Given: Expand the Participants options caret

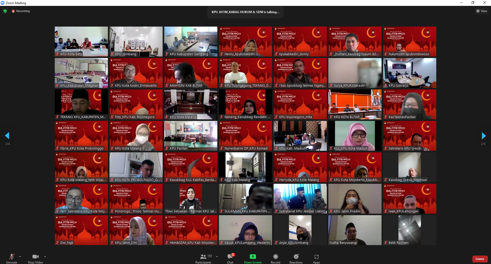Looking at the screenshot, I should click(217, 257).
